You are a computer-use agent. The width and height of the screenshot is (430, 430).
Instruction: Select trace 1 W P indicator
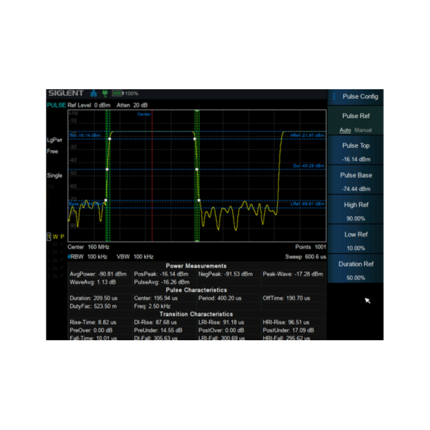56,236
